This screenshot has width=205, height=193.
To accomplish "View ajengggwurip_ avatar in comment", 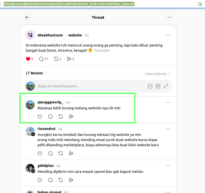I will pyautogui.click(x=30, y=105).
